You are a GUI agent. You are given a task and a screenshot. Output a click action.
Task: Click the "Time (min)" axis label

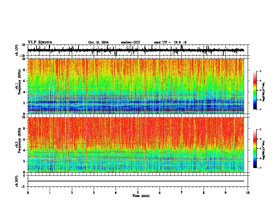(x=141, y=196)
